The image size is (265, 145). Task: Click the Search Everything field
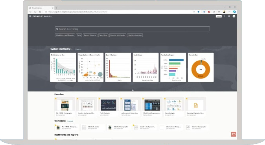coord(132,29)
